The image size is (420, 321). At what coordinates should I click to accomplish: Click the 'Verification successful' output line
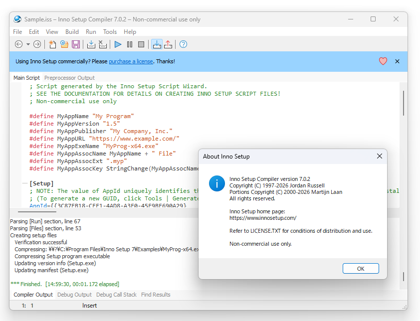pos(41,242)
